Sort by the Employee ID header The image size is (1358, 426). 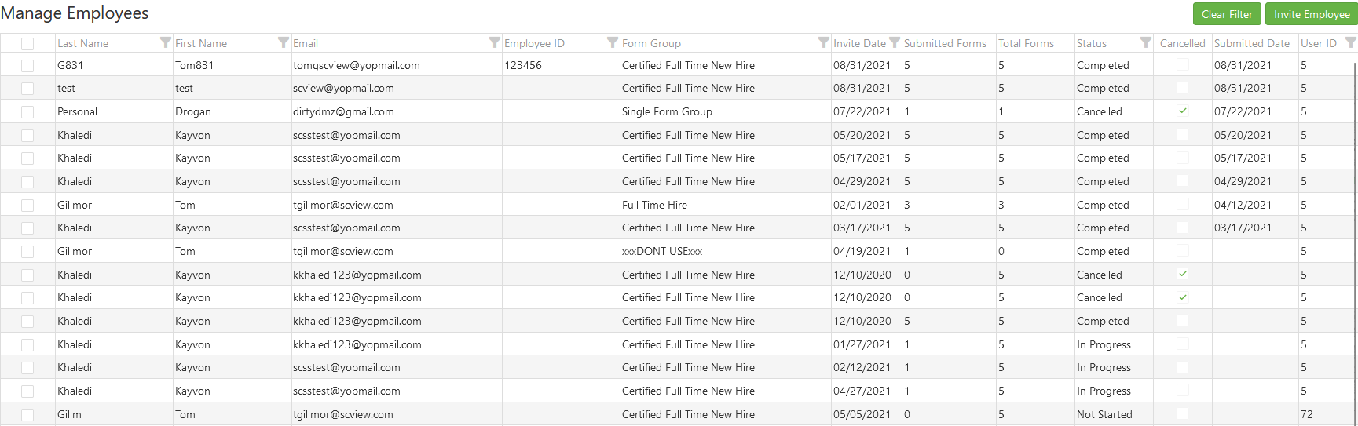click(534, 43)
